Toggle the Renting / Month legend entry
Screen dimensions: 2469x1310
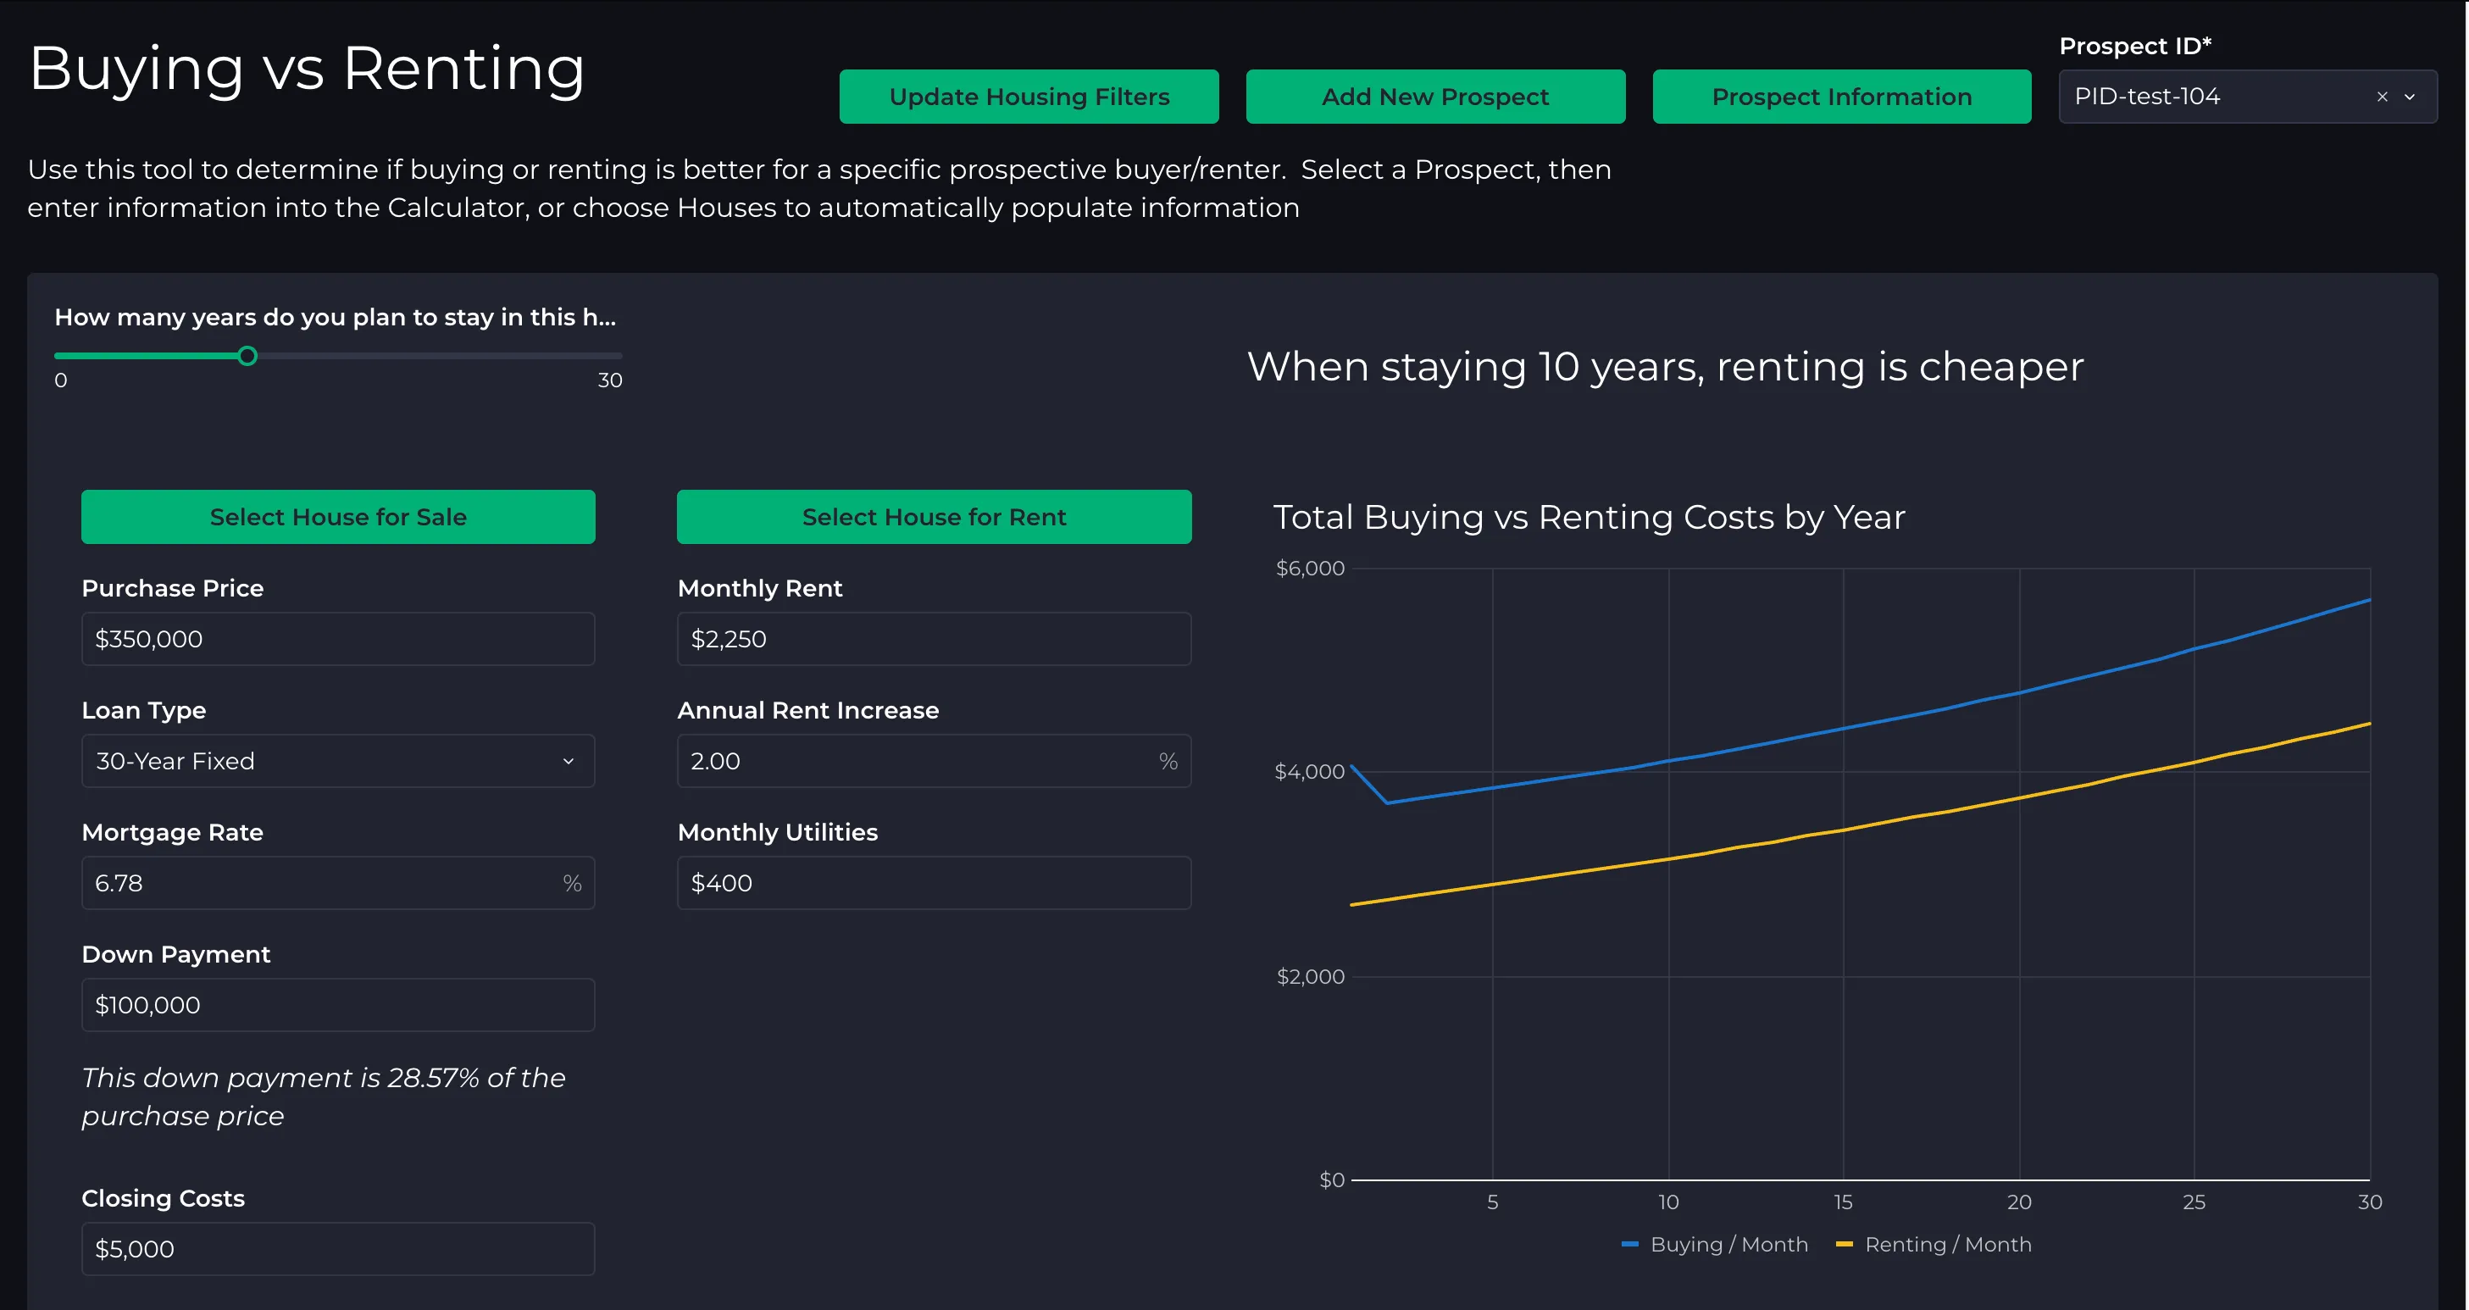click(x=1934, y=1245)
